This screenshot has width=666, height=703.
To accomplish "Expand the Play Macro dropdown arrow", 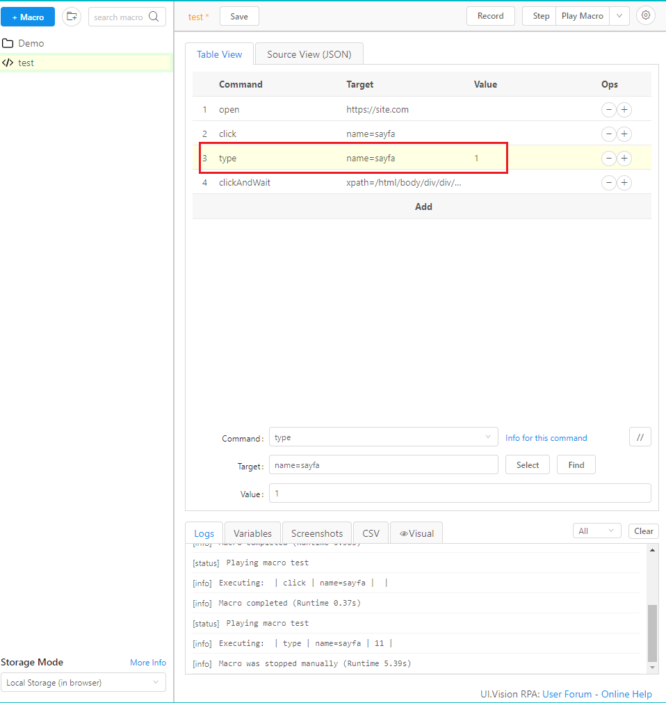I will 619,16.
